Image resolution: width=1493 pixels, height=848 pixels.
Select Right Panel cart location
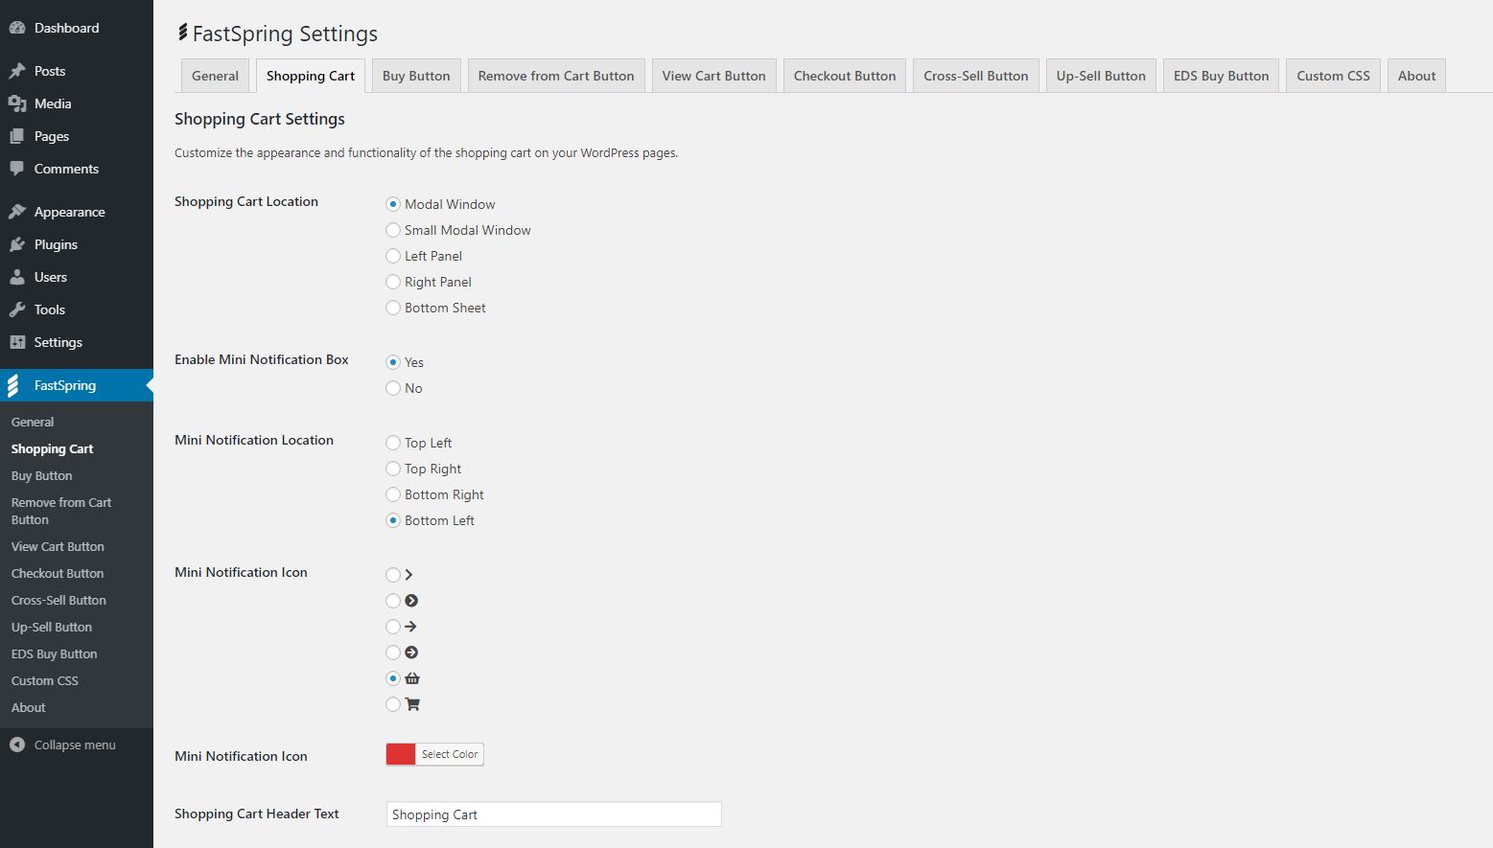pyautogui.click(x=393, y=282)
